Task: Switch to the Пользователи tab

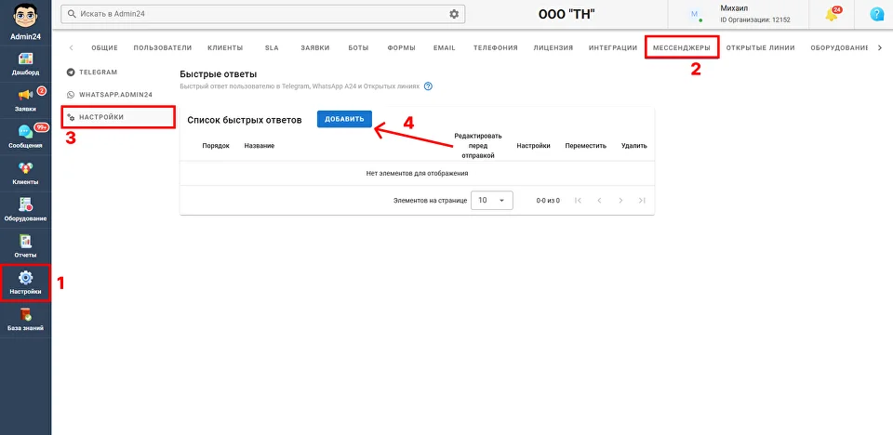Action: point(162,47)
